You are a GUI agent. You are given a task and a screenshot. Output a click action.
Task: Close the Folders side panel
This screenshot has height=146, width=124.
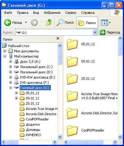pyautogui.click(x=58, y=39)
